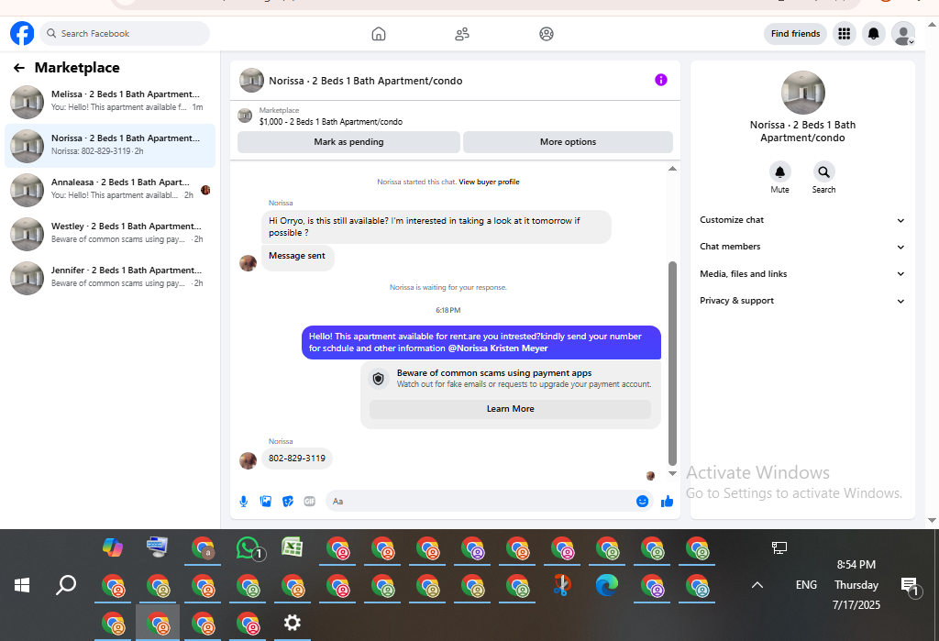The width and height of the screenshot is (939, 641).
Task: Launch Copilot from the taskbar
Action: pyautogui.click(x=113, y=547)
